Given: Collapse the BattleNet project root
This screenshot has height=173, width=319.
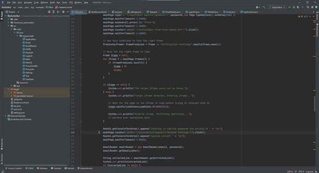Looking at the screenshot, I should click(6, 16).
